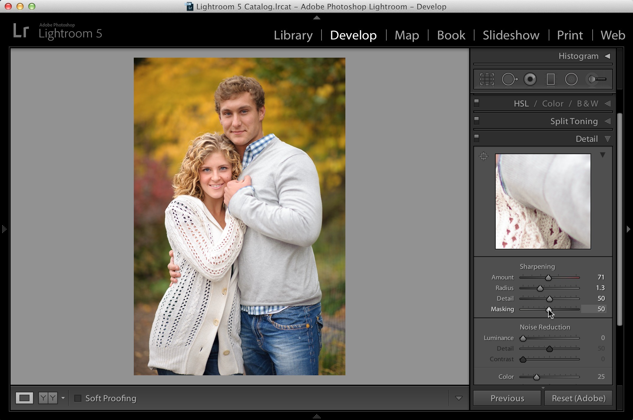Viewport: 633px width, 420px height.
Task: Switch to the Library module
Action: (293, 35)
